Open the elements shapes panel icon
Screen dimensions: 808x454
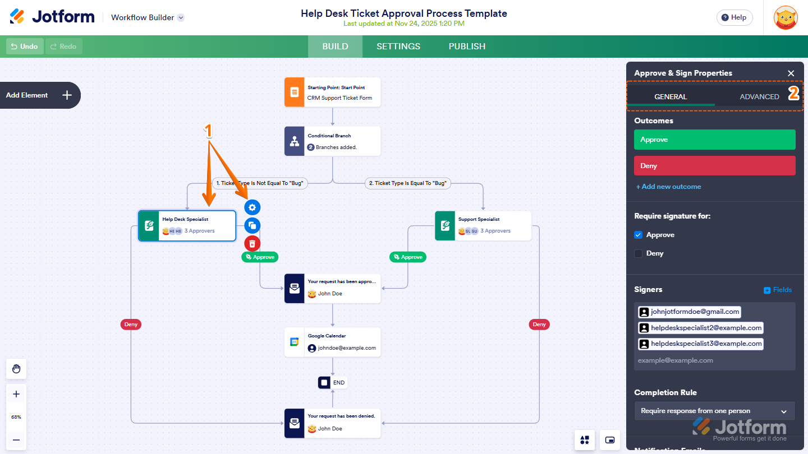[585, 440]
